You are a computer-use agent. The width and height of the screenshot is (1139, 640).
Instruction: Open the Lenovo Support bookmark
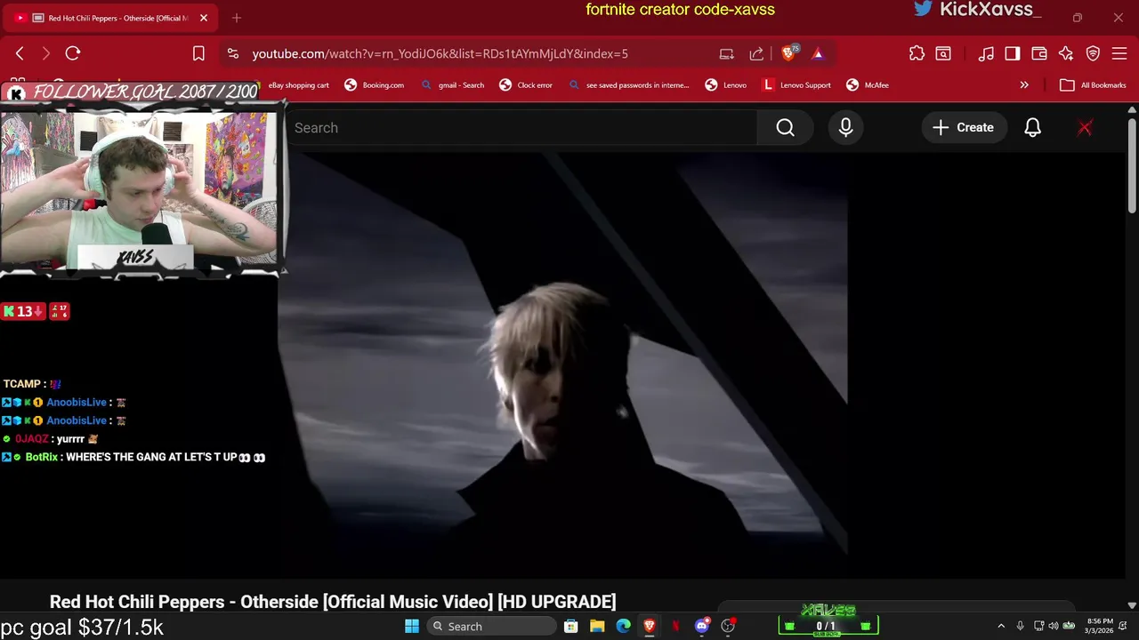[796, 85]
